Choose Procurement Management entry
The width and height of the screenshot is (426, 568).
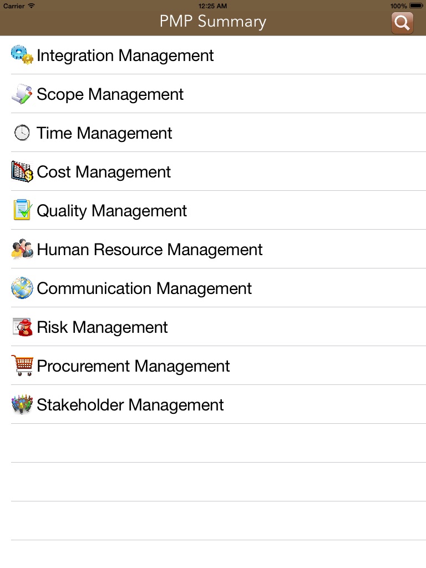pyautogui.click(x=133, y=366)
